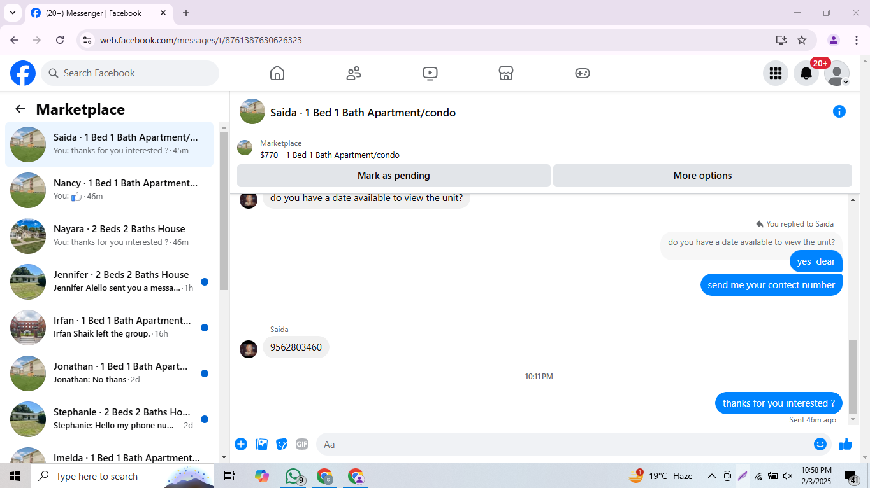
Task: Click the back arrow beside Marketplace heading
Action: pyautogui.click(x=20, y=109)
